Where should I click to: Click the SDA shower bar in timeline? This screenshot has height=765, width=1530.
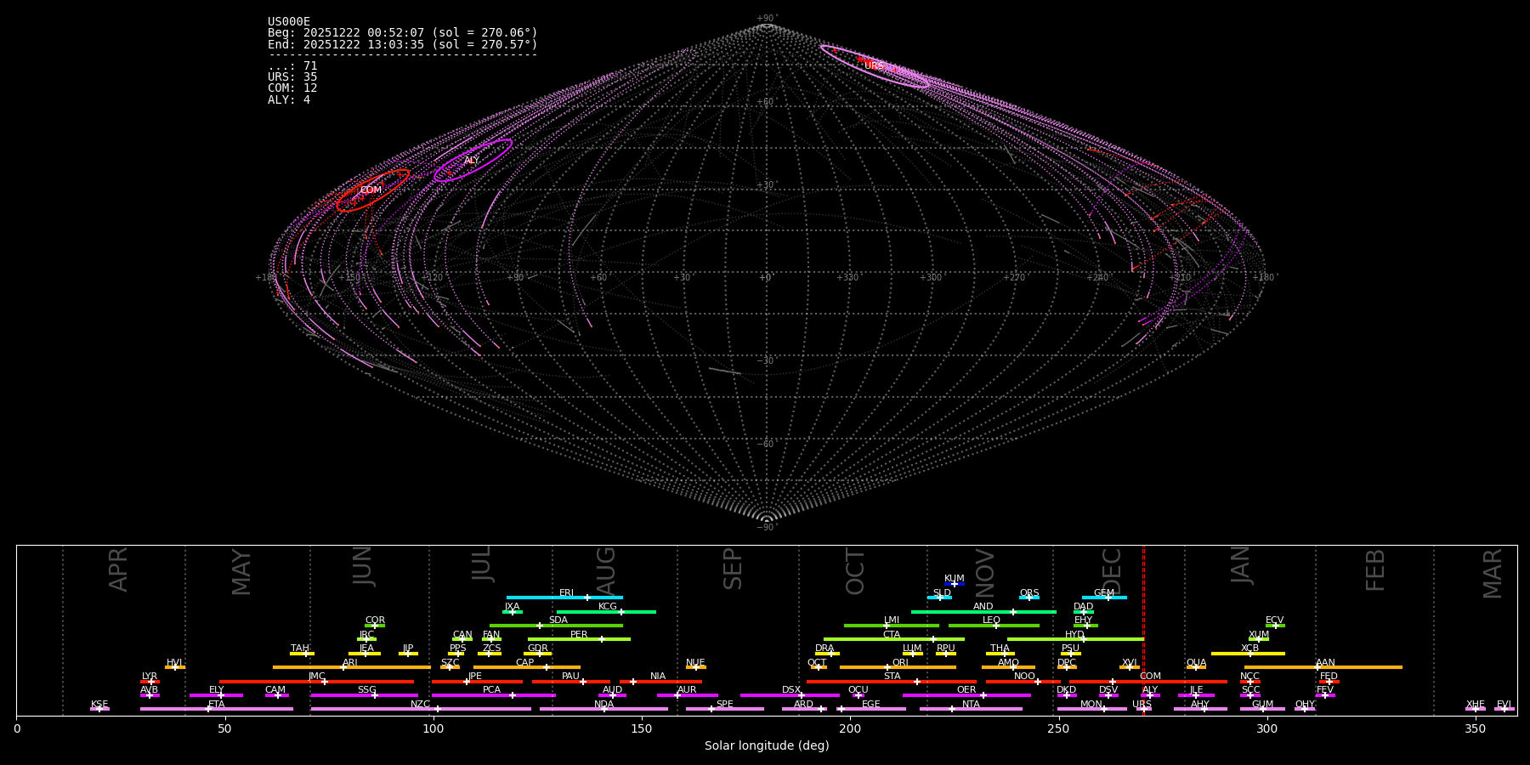pos(556,626)
